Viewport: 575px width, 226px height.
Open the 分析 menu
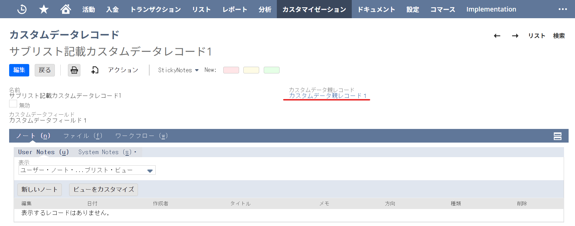coord(265,9)
